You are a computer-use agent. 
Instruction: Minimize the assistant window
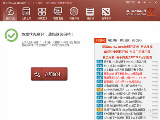tap(150, 3)
